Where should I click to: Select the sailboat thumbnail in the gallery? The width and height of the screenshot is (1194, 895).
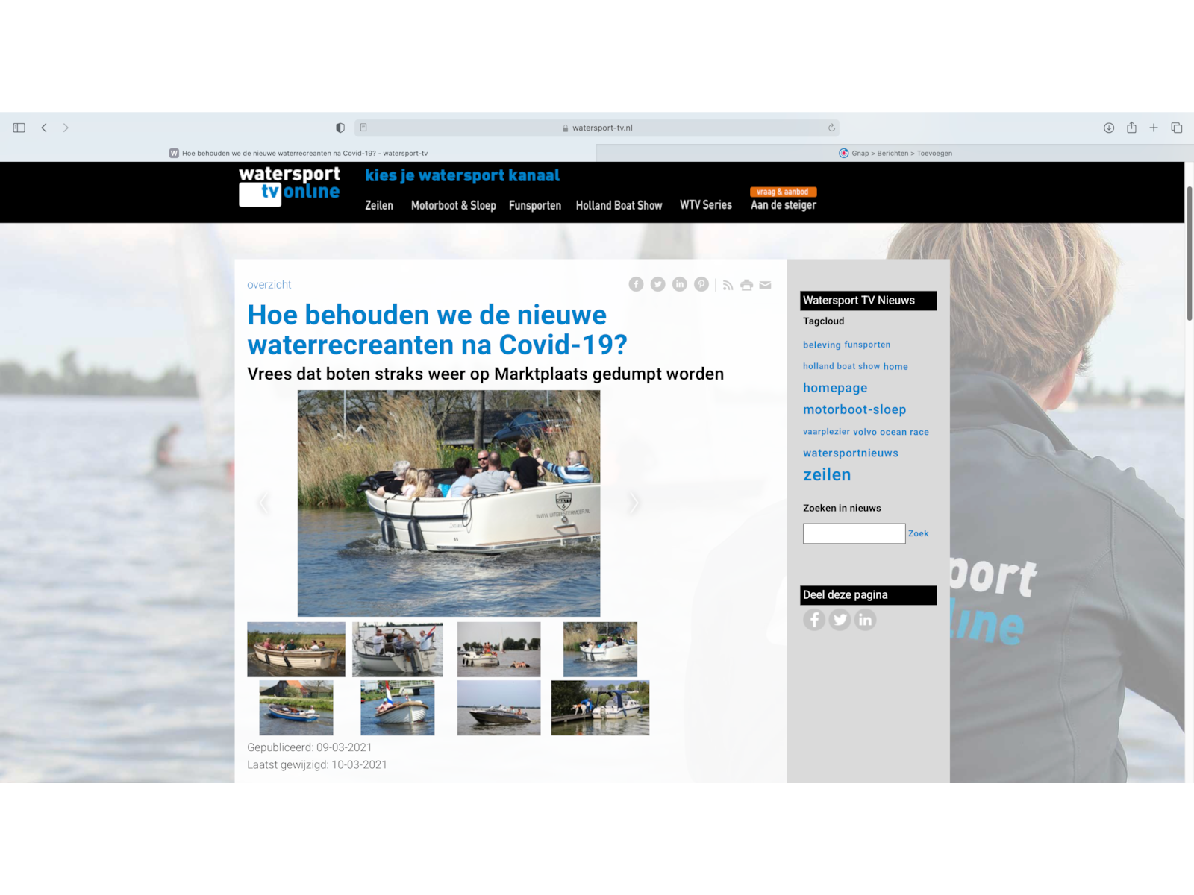tap(398, 649)
